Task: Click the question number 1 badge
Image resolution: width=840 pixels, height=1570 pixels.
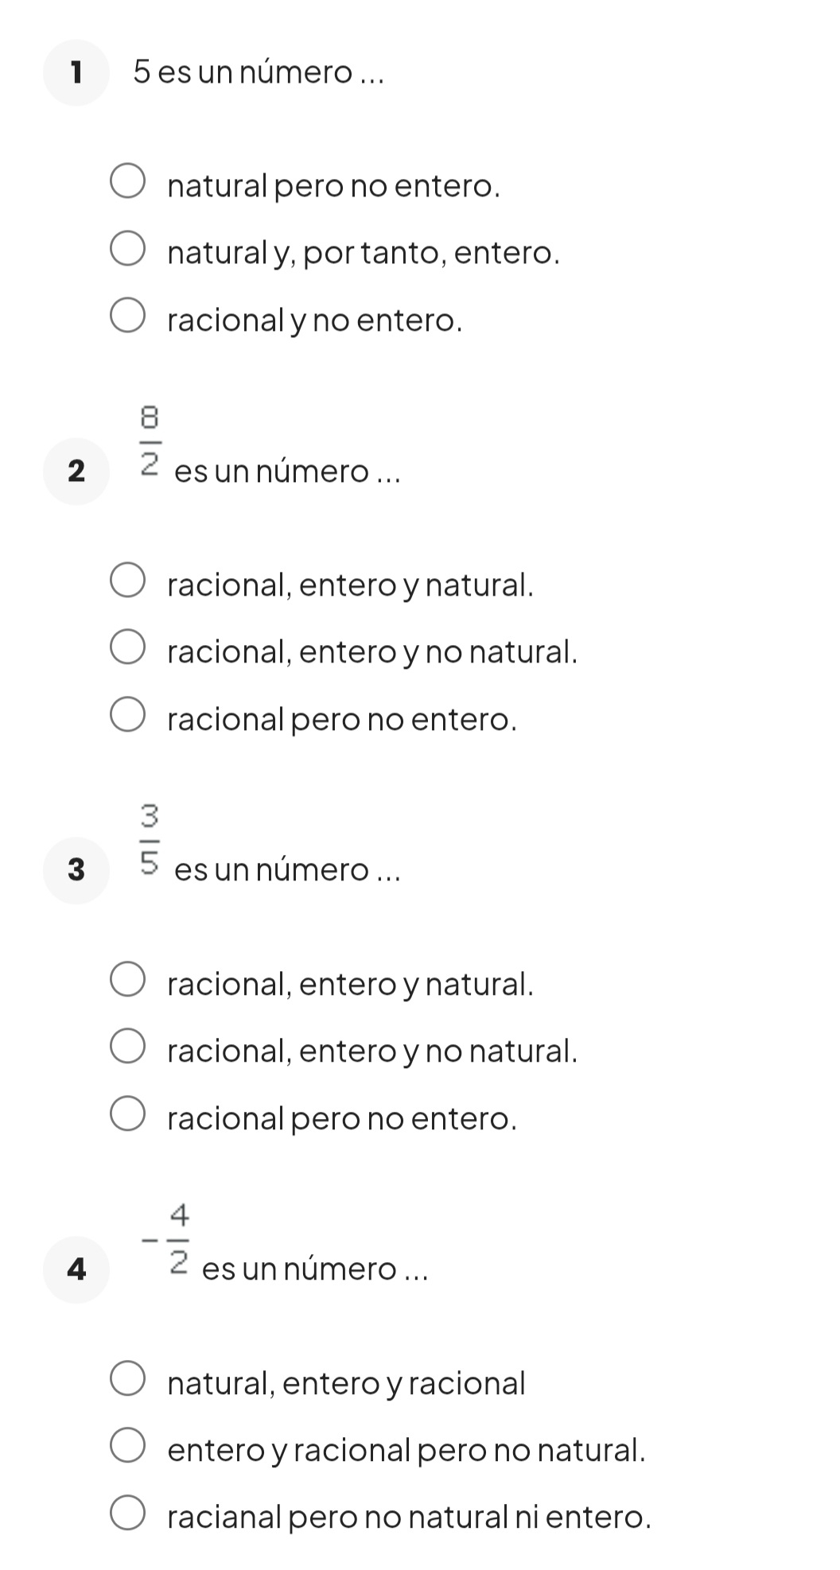Action: [76, 72]
